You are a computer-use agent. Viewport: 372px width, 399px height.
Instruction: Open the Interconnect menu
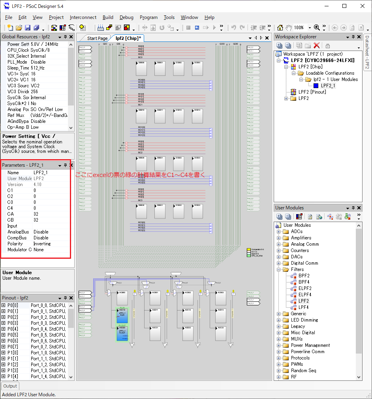point(83,17)
